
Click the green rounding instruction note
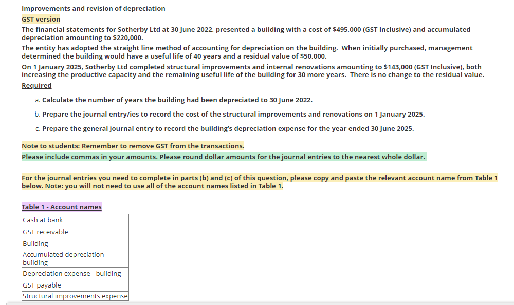click(223, 157)
